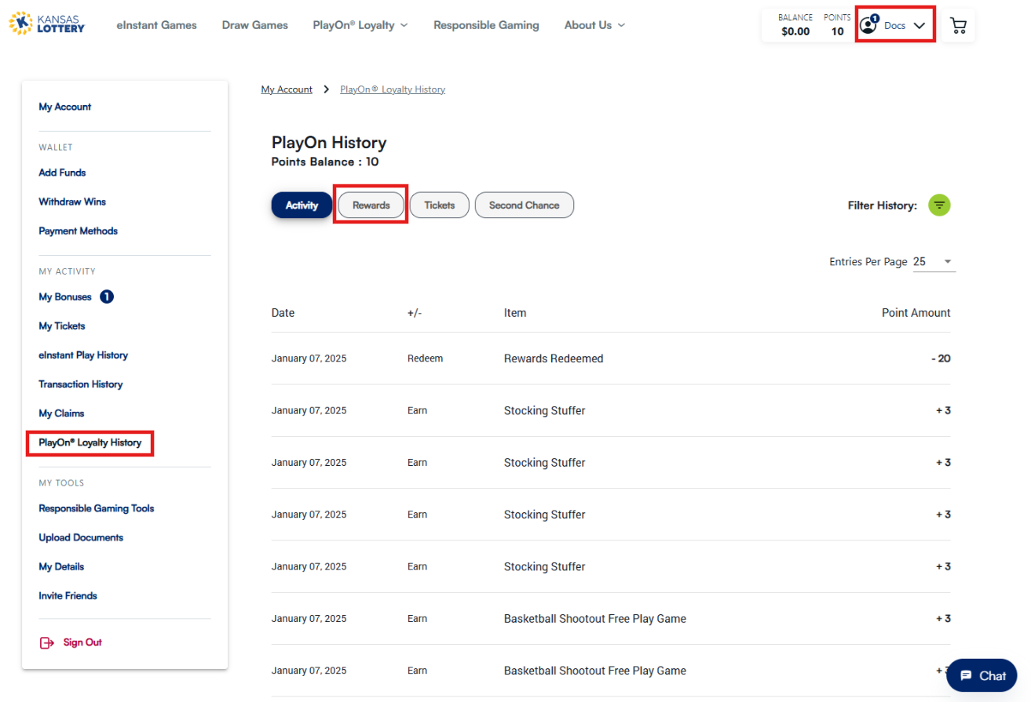Go to Upload Documents
This screenshot has height=702, width=1031.
point(81,537)
